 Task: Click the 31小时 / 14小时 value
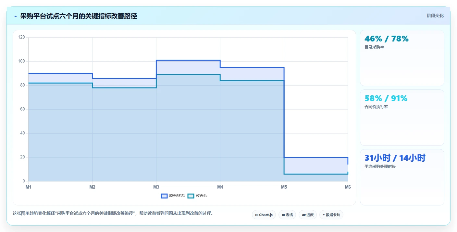395,158
